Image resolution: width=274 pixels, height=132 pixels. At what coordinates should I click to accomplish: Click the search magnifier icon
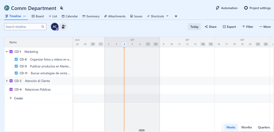click(x=43, y=27)
